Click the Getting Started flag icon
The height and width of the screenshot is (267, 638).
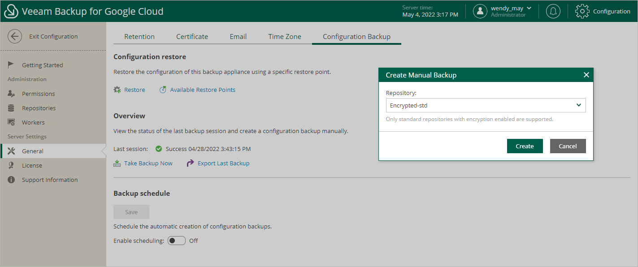point(11,65)
